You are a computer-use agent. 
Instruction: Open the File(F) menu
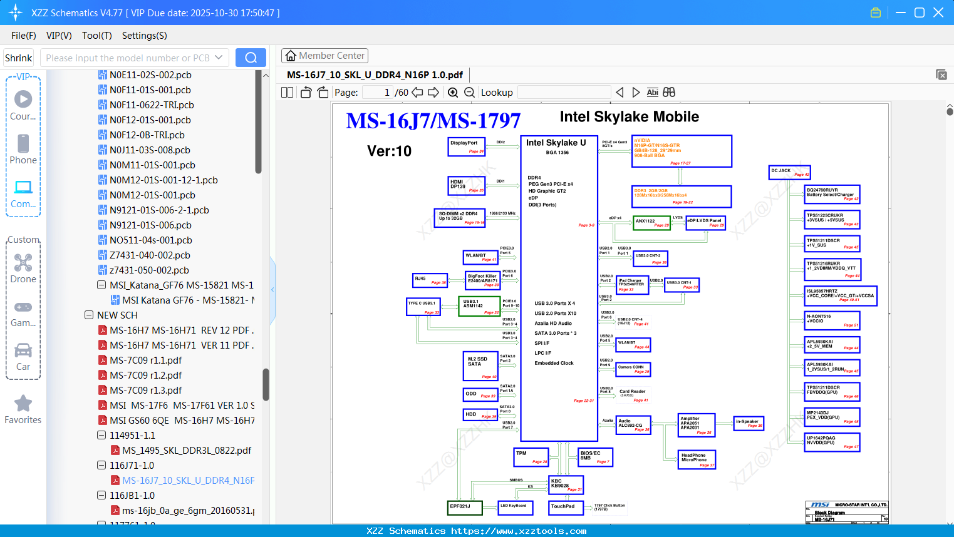[x=24, y=36]
